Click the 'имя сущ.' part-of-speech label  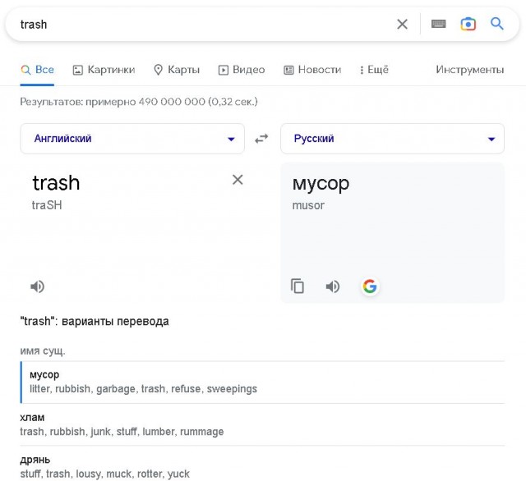pos(43,350)
